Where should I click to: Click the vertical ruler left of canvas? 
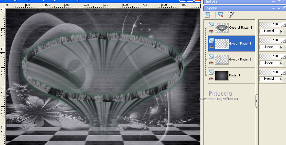click(3, 77)
